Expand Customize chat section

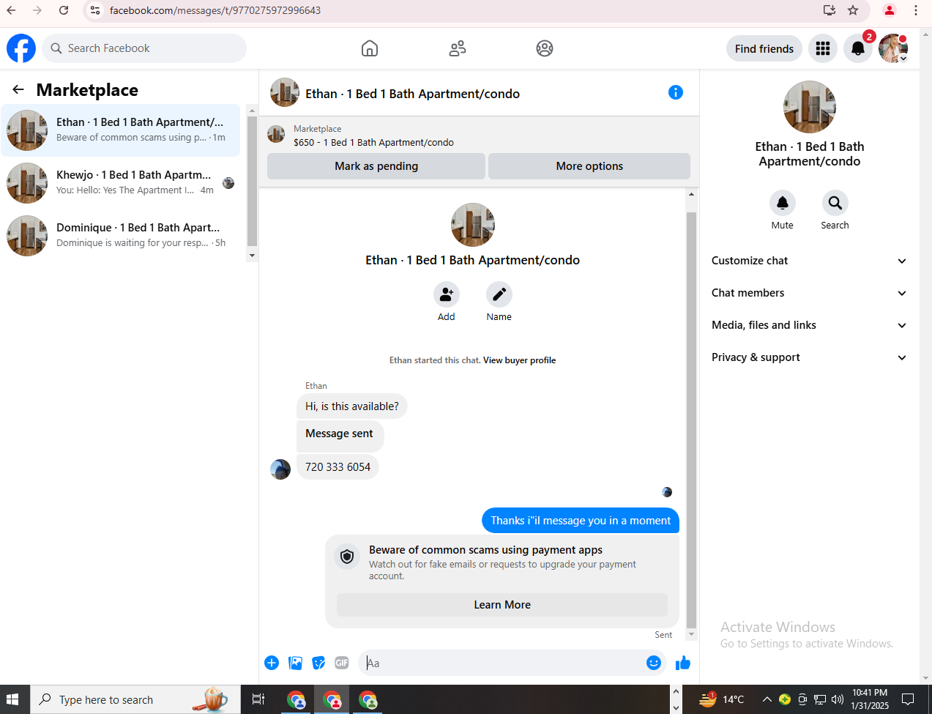[809, 261]
